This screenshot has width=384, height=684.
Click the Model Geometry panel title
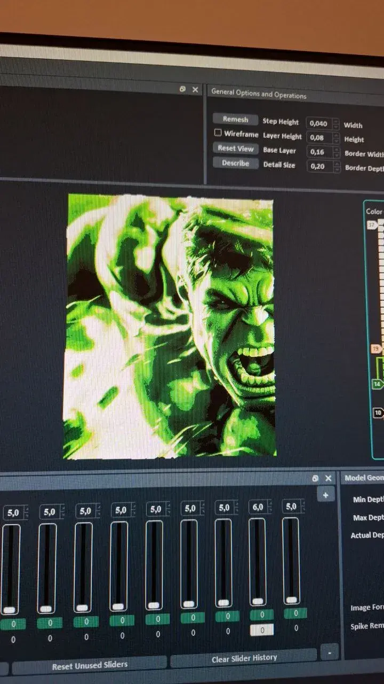click(x=364, y=478)
